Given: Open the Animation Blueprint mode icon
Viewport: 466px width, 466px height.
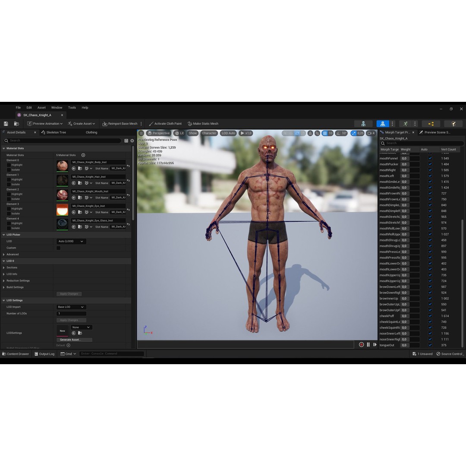Looking at the screenshot, I should (x=431, y=124).
